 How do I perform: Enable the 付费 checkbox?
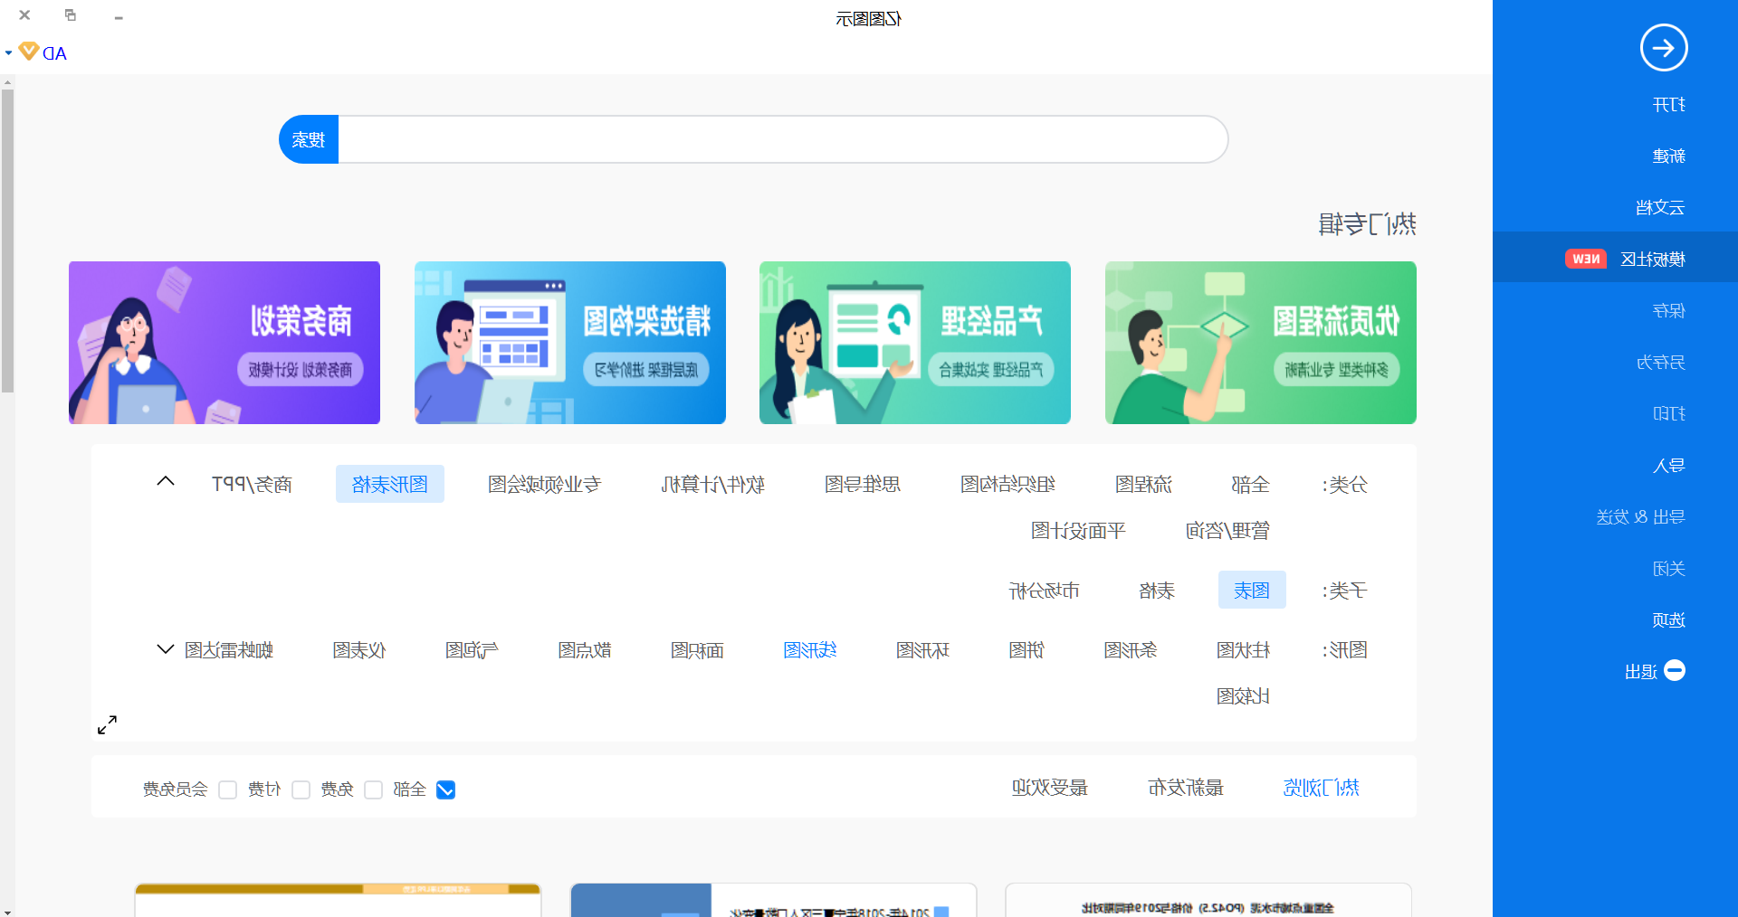pos(301,789)
